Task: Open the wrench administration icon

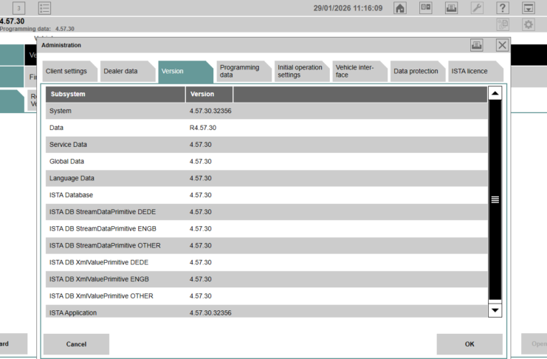Action: pyautogui.click(x=477, y=8)
